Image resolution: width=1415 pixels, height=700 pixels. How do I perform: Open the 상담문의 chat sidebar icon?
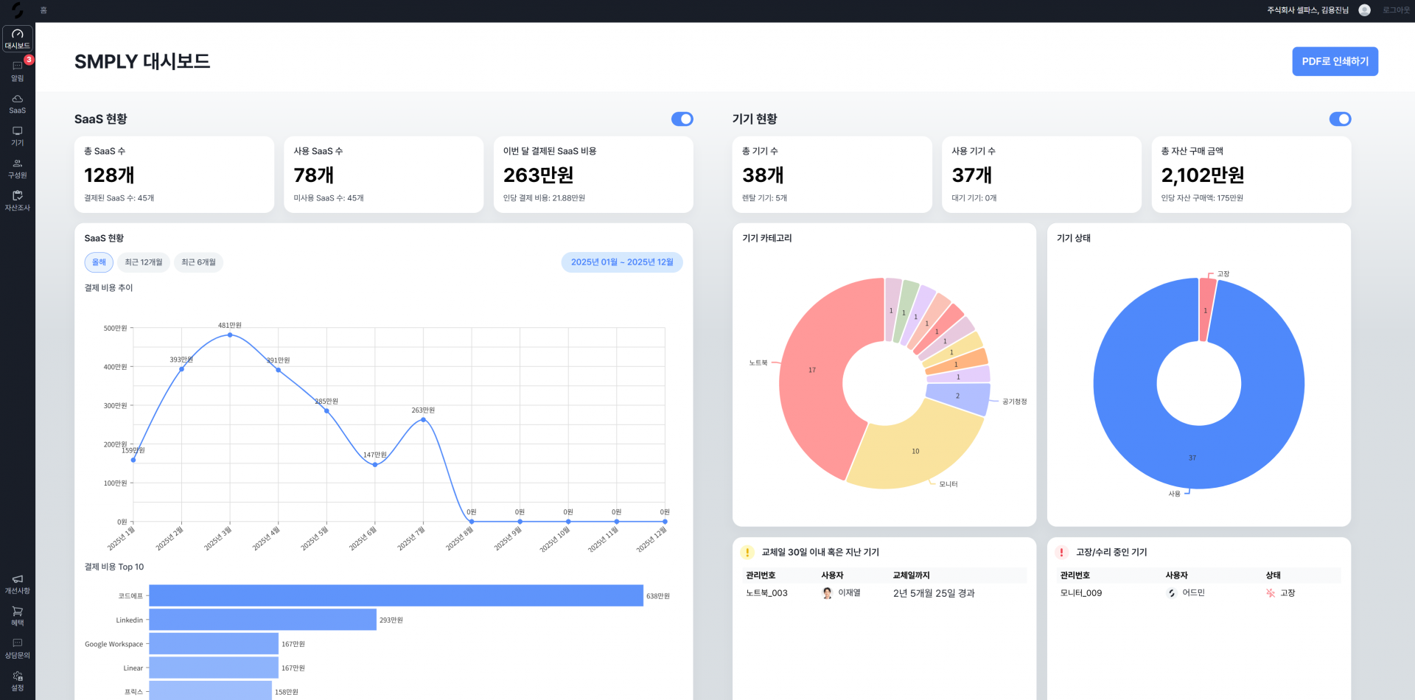18,648
